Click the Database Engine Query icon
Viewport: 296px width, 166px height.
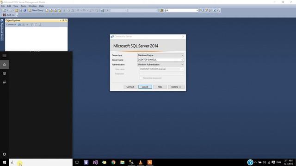[47, 10]
